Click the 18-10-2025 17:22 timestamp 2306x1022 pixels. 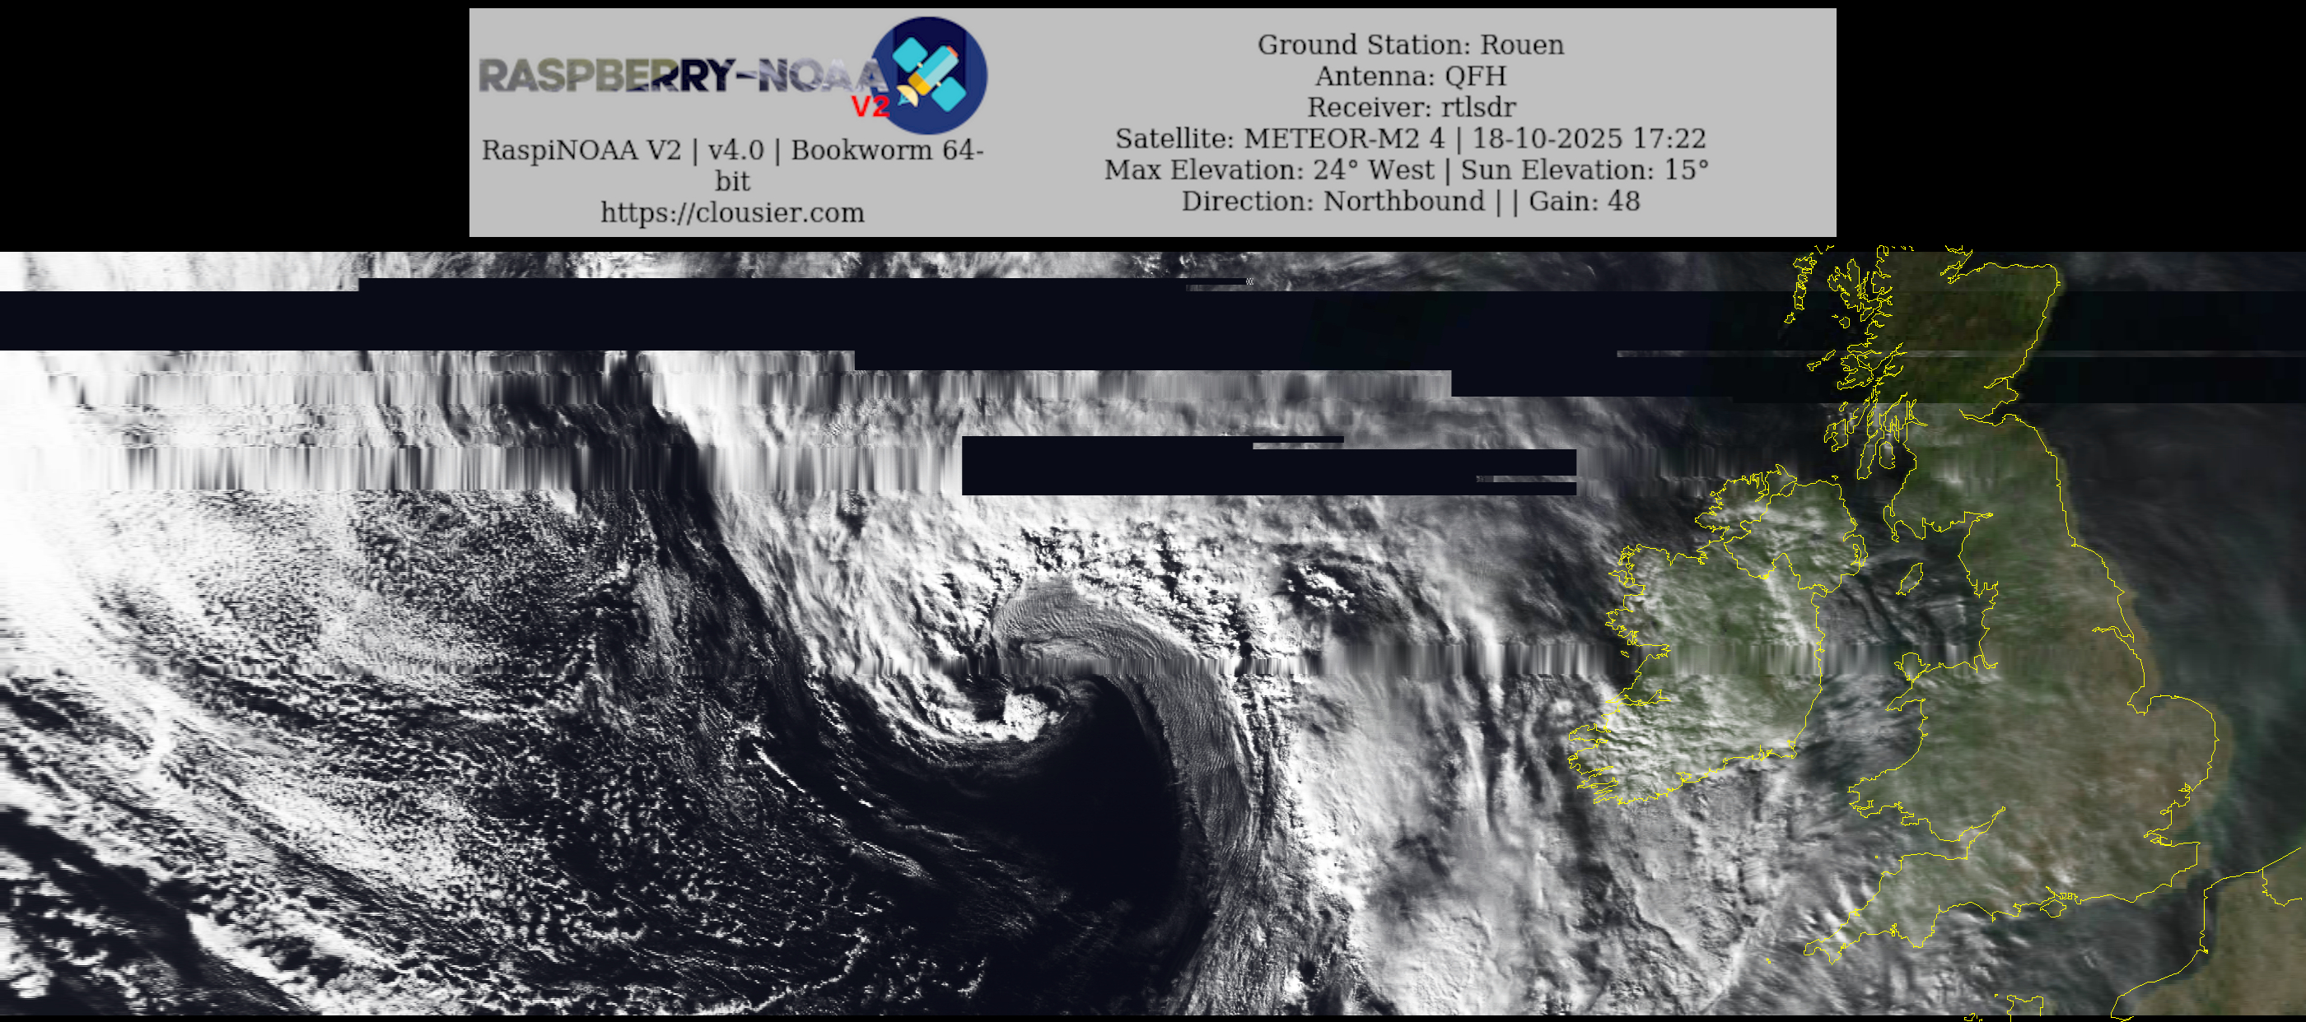[1589, 138]
